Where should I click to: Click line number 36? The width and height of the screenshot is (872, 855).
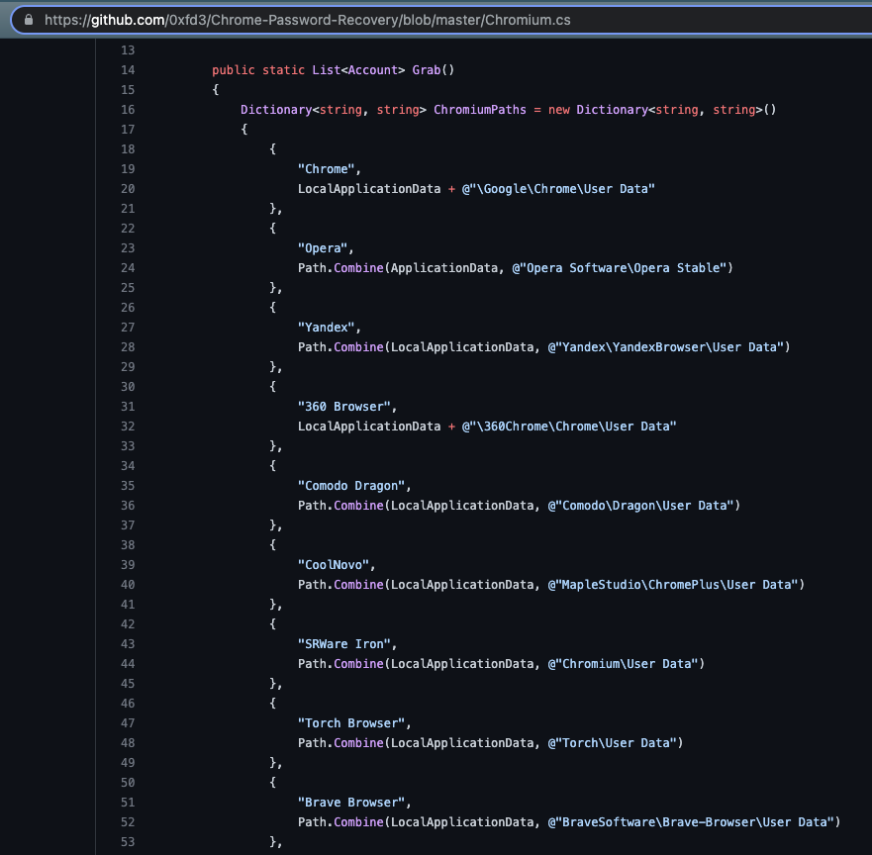pyautogui.click(x=128, y=506)
